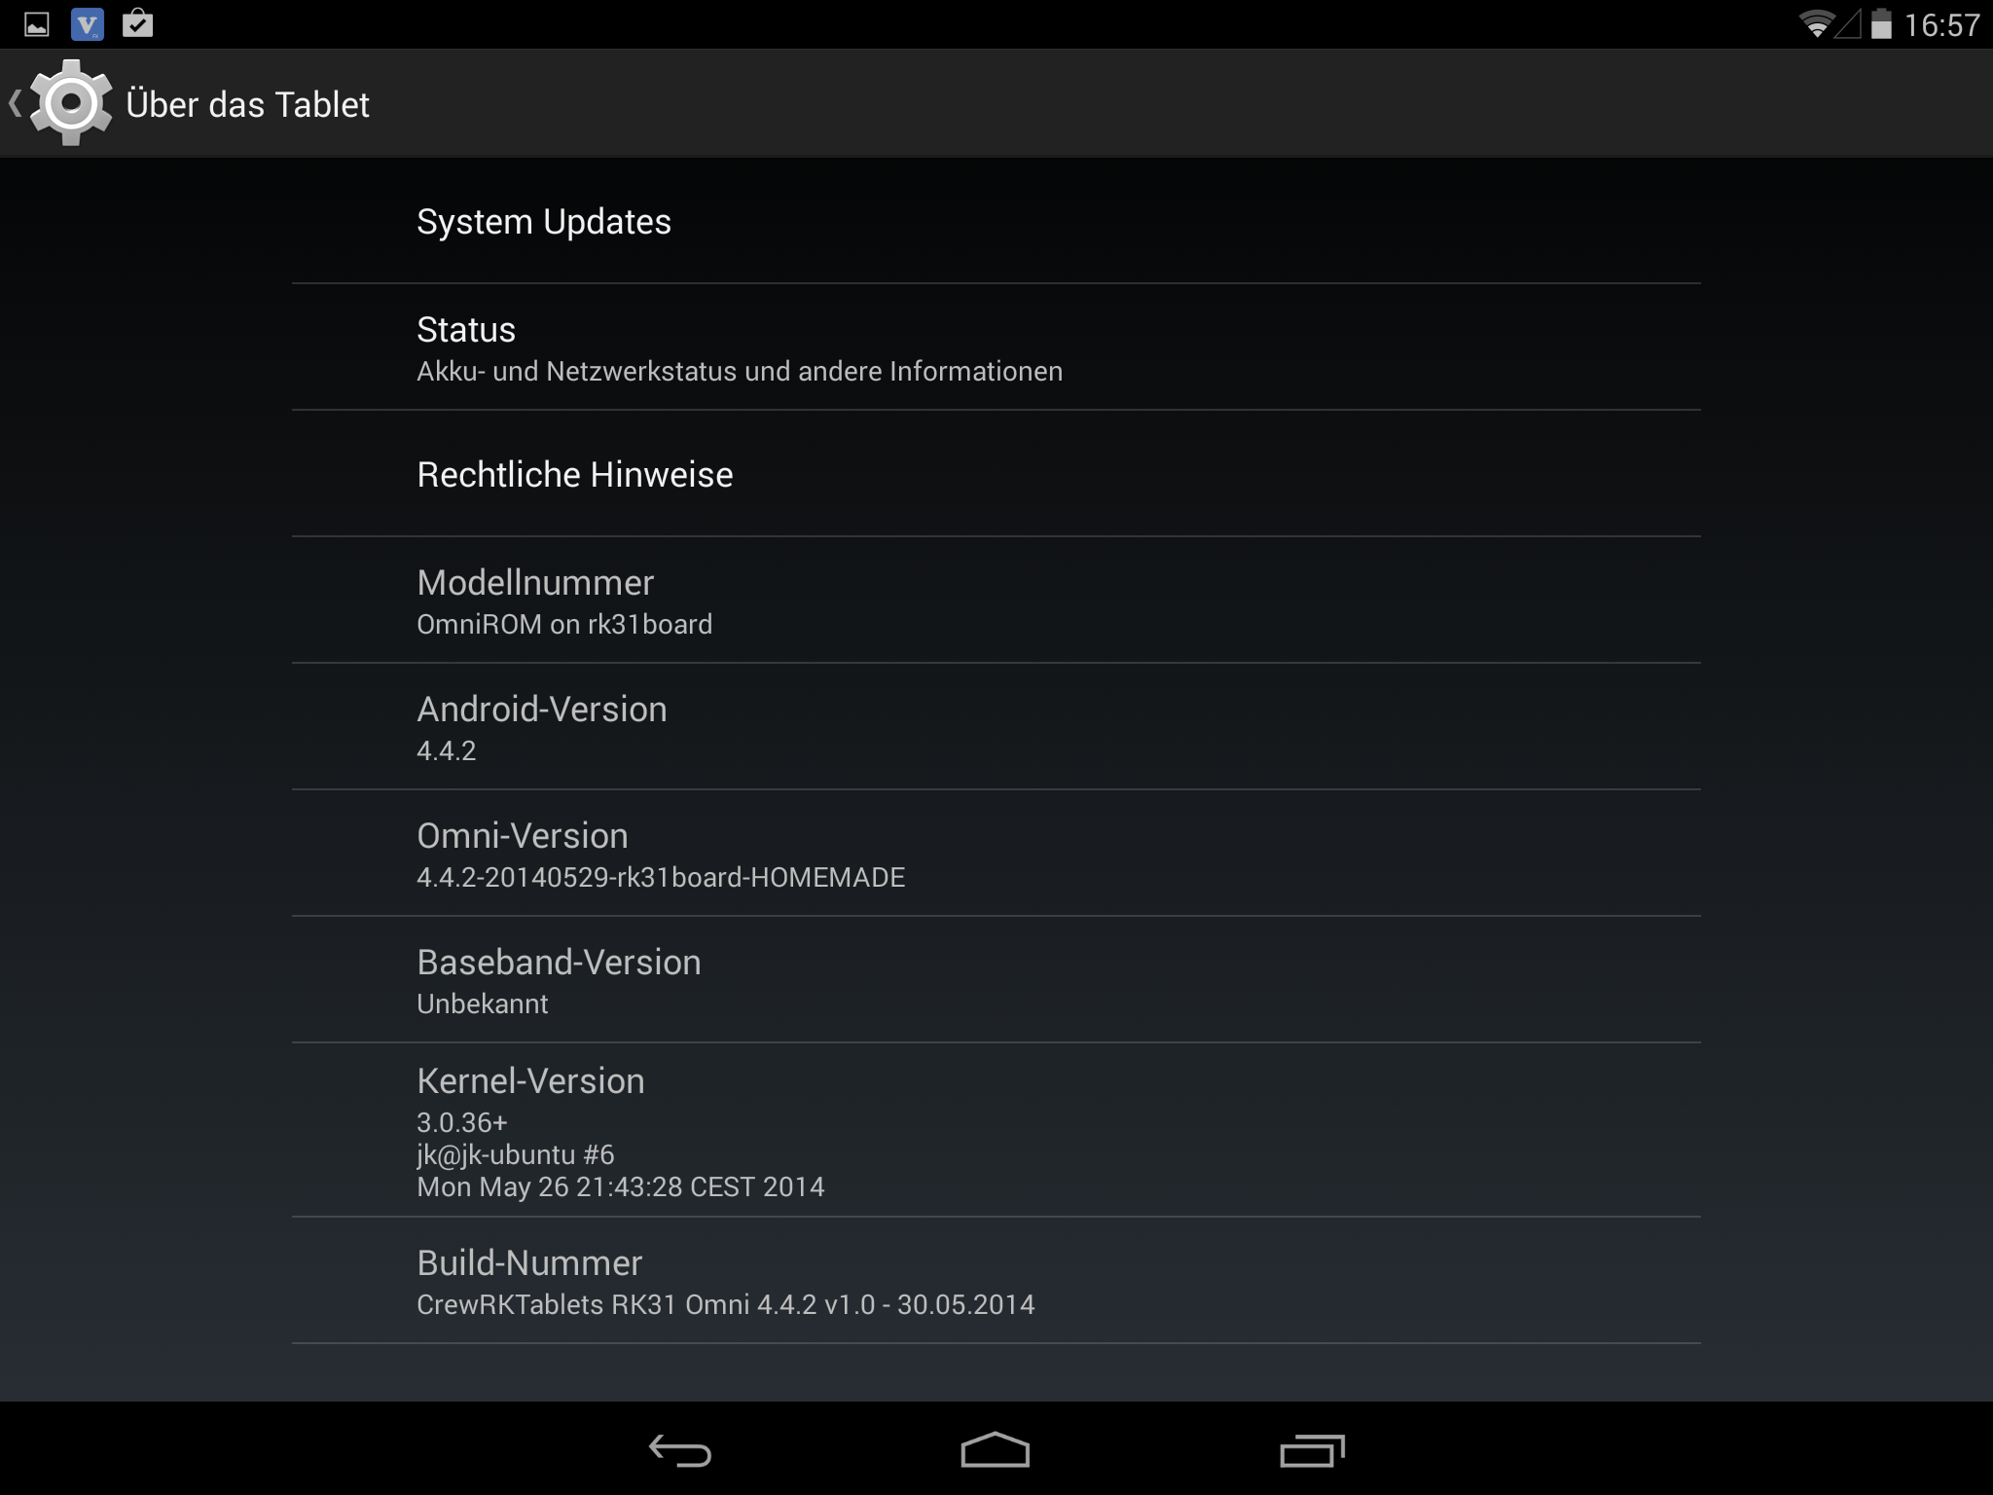The width and height of the screenshot is (1993, 1495).
Task: Tap the Modellnummer row
Action: (x=996, y=601)
